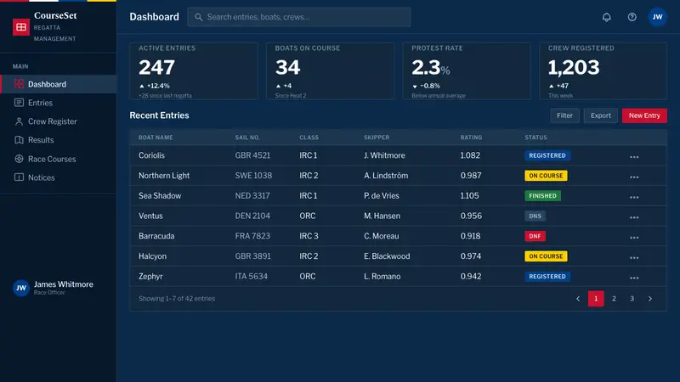This screenshot has width=680, height=382.
Task: Open the help question mark icon
Action: 632,17
